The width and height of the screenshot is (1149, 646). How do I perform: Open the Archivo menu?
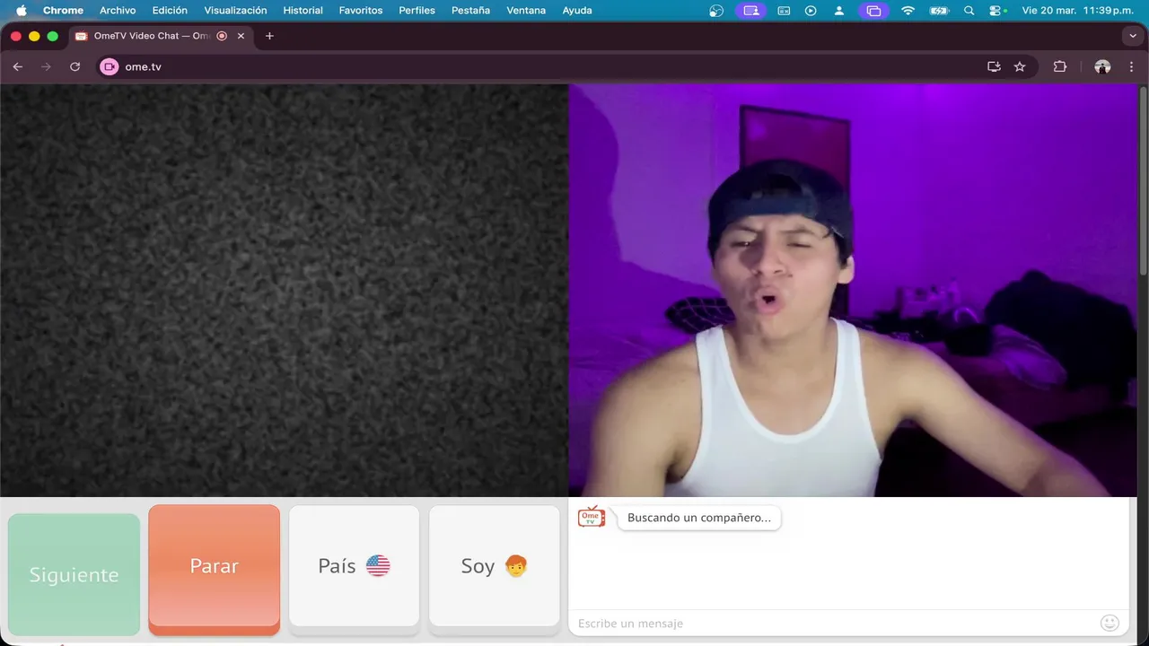coord(118,11)
